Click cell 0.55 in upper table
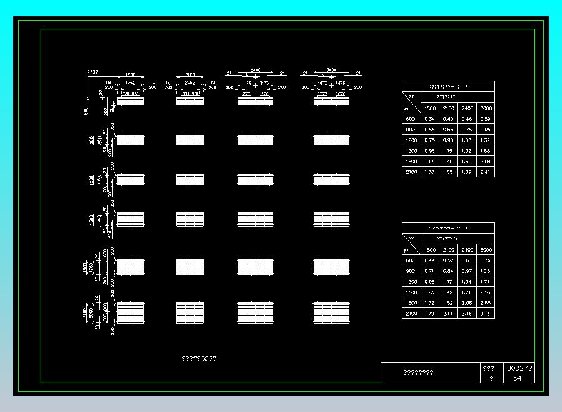 (429, 130)
